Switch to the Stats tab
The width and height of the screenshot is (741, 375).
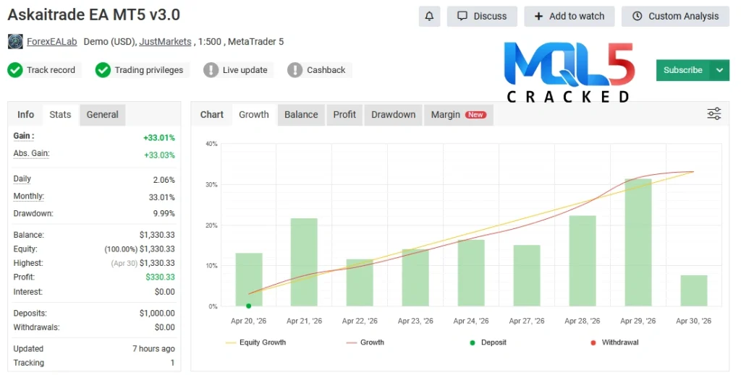[x=60, y=115]
